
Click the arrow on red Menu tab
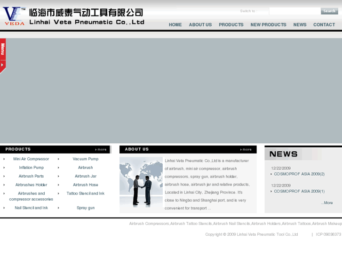2,65
